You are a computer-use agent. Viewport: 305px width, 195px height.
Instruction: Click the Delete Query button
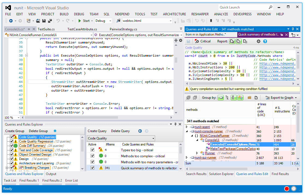point(120,131)
